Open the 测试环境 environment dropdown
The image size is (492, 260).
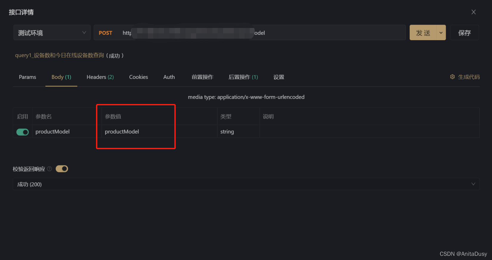(52, 33)
